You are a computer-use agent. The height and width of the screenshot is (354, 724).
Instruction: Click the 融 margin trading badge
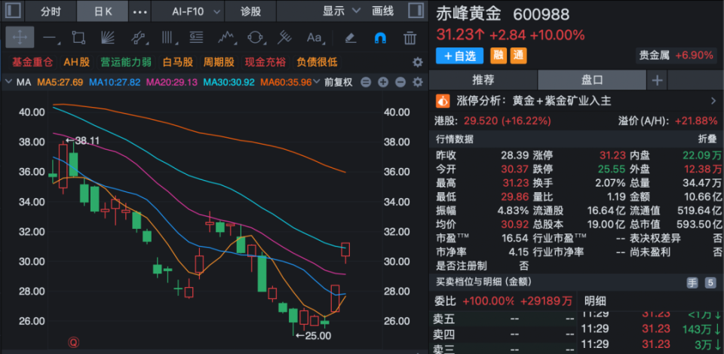tap(499, 56)
